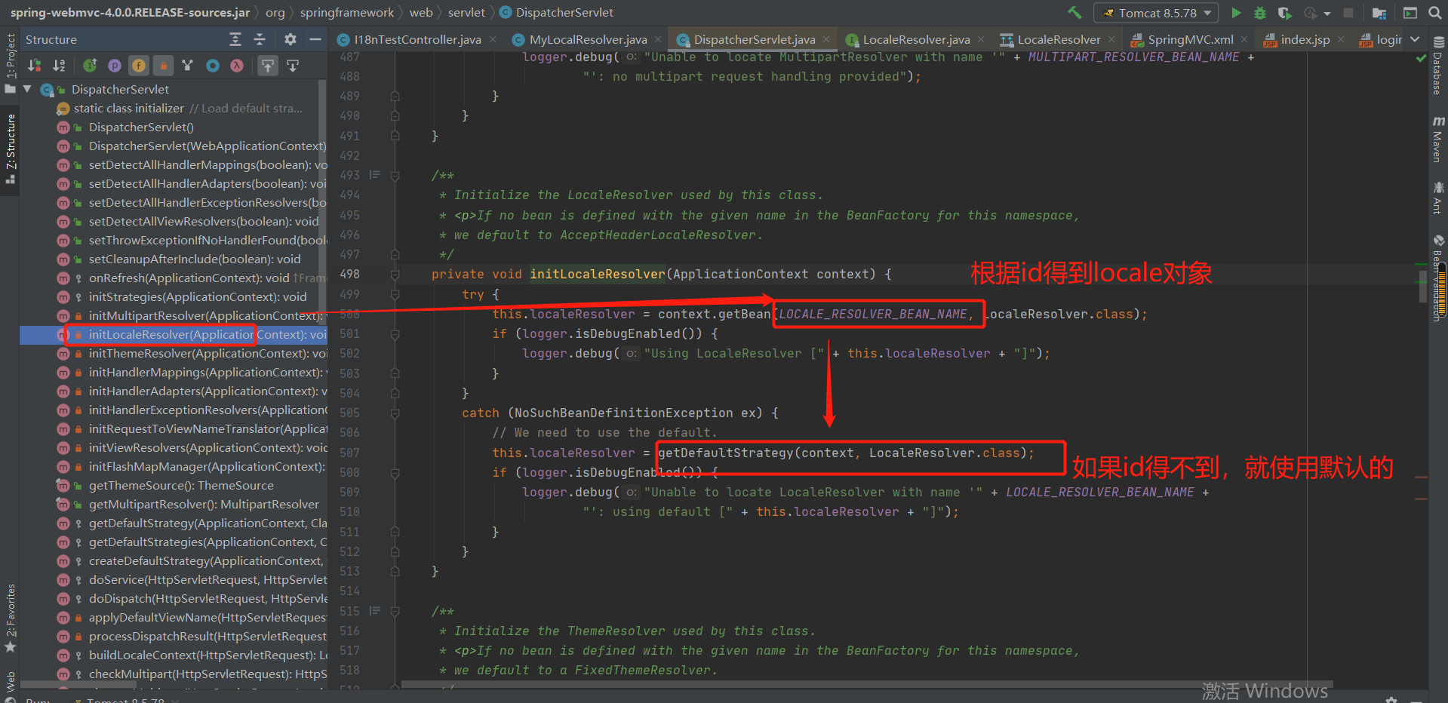This screenshot has height=703, width=1448.
Task: Click spring-webmvc sources jar breadcrumb
Action: 130,13
